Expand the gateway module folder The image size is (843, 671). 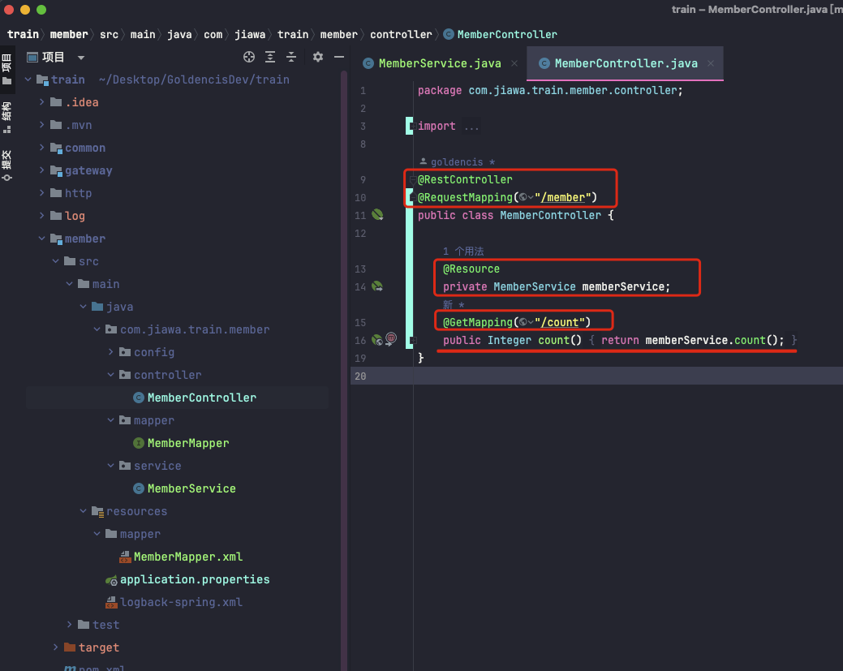(42, 170)
